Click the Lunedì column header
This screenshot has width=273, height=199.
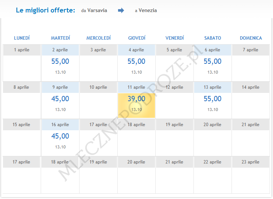[22, 38]
